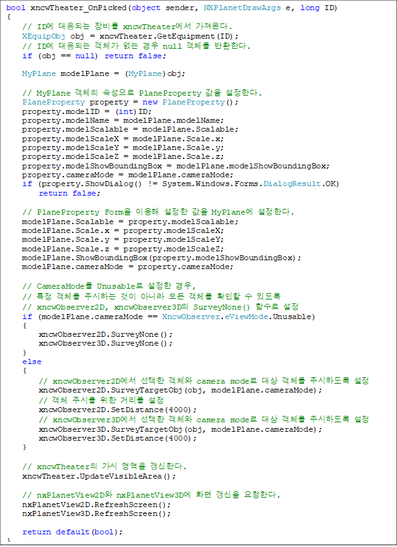Click the function name xncwTheater_OnPicked
The height and width of the screenshot is (547, 397).
78,8
